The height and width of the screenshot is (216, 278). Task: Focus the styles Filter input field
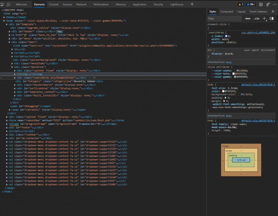pyautogui.click(x=224, y=18)
